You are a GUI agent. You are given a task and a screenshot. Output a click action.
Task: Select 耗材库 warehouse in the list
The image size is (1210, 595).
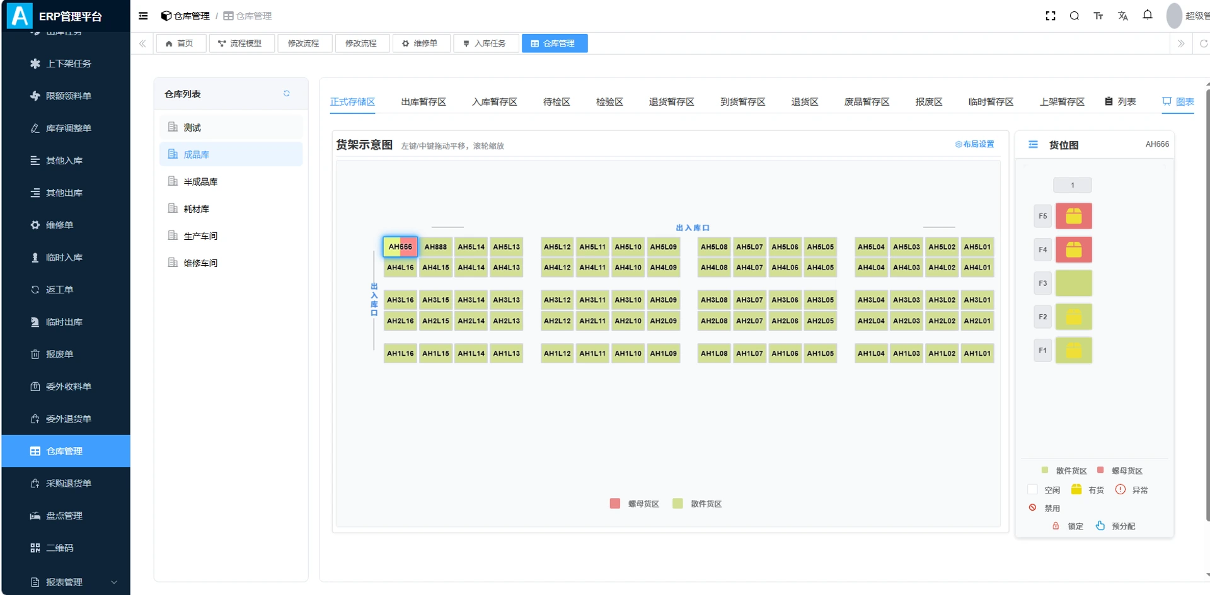pyautogui.click(x=231, y=208)
